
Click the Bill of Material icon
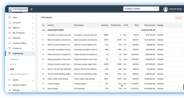(x=10, y=33)
